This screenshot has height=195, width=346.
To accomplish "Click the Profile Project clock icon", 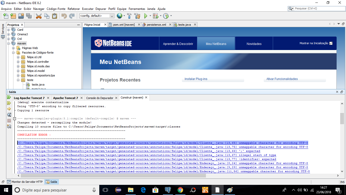I will (x=166, y=16).
